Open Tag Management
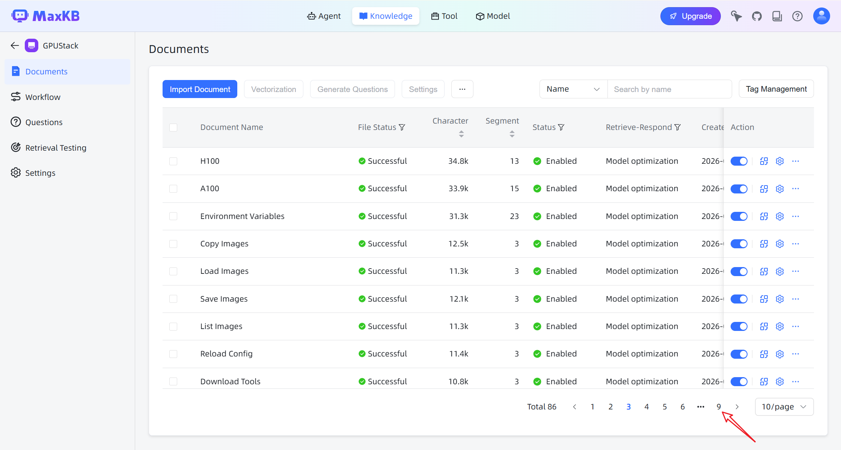Image resolution: width=841 pixels, height=450 pixels. [776, 89]
